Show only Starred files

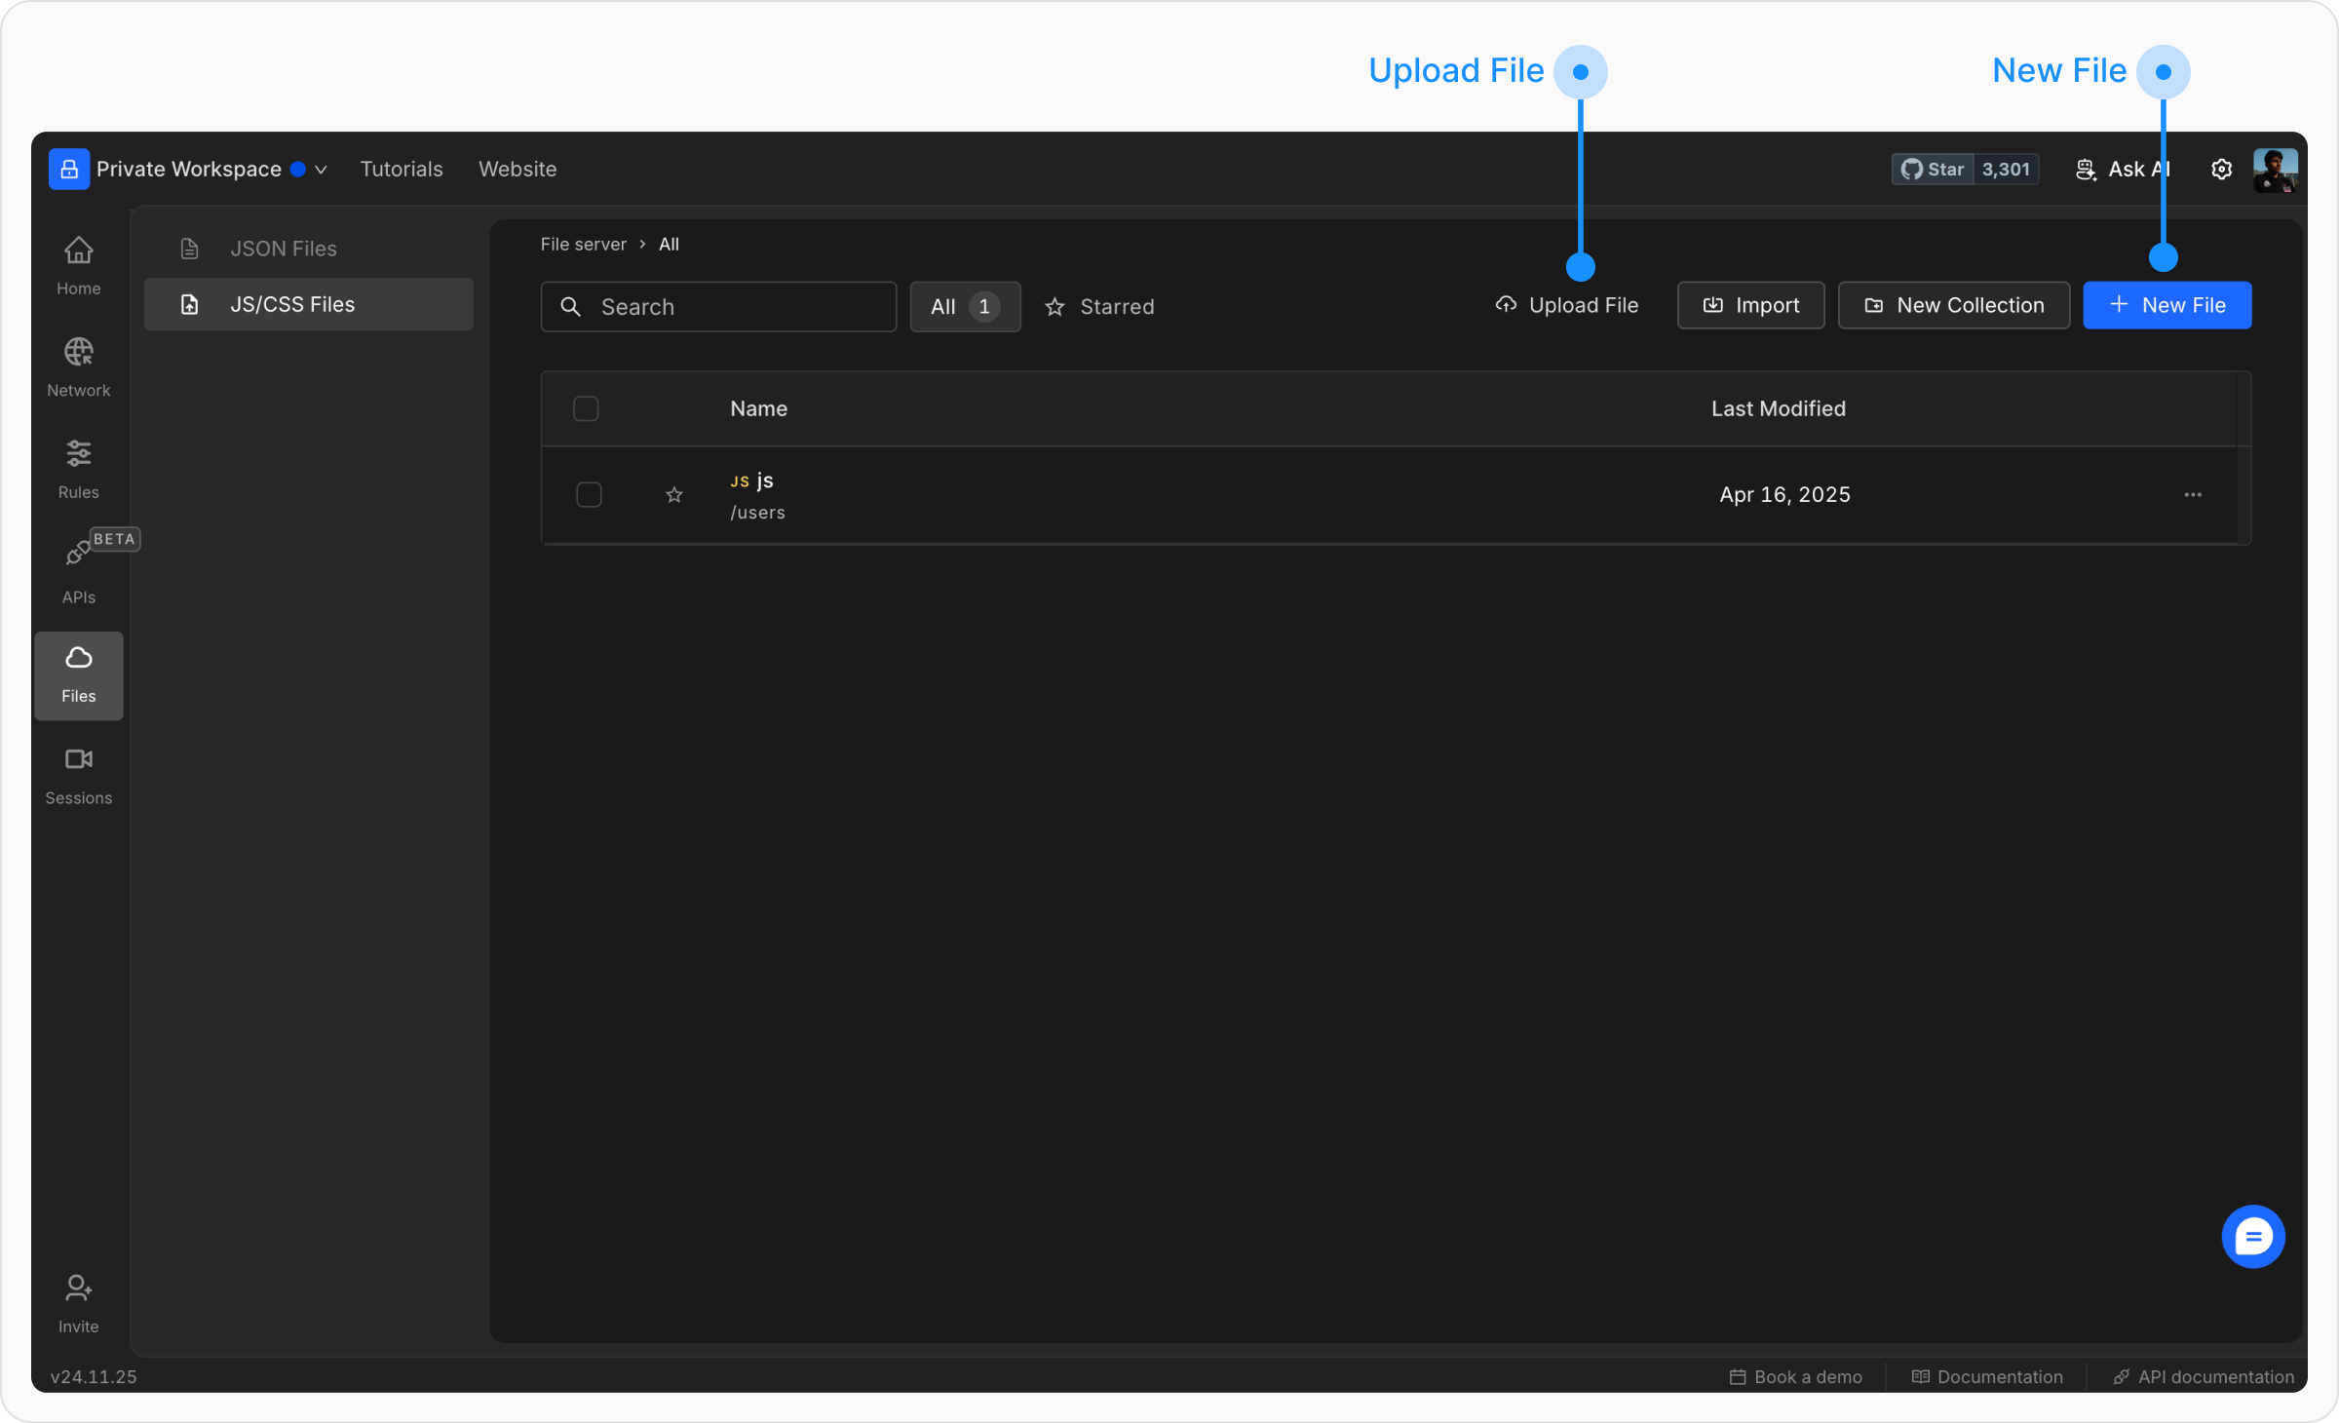(x=1099, y=307)
